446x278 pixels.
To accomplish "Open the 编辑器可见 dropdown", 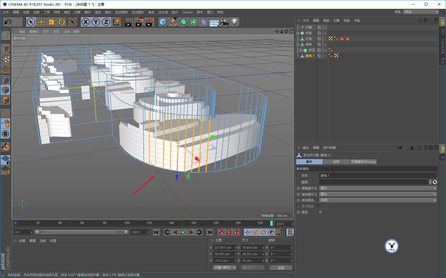I will pos(378,188).
